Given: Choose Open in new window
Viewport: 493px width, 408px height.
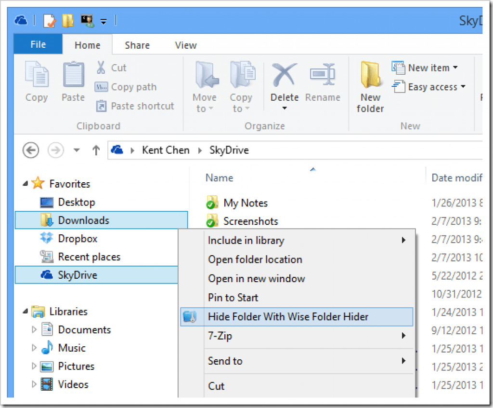Looking at the screenshot, I should click(297, 279).
